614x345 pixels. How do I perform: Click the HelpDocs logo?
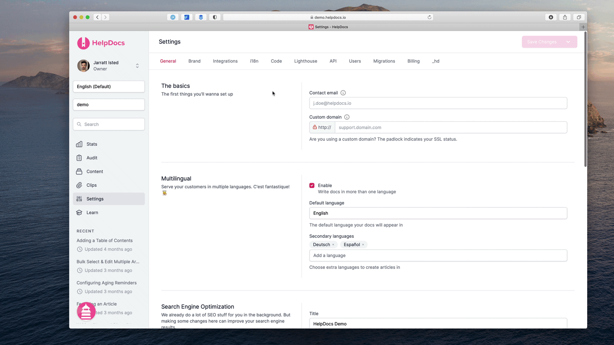click(x=101, y=43)
